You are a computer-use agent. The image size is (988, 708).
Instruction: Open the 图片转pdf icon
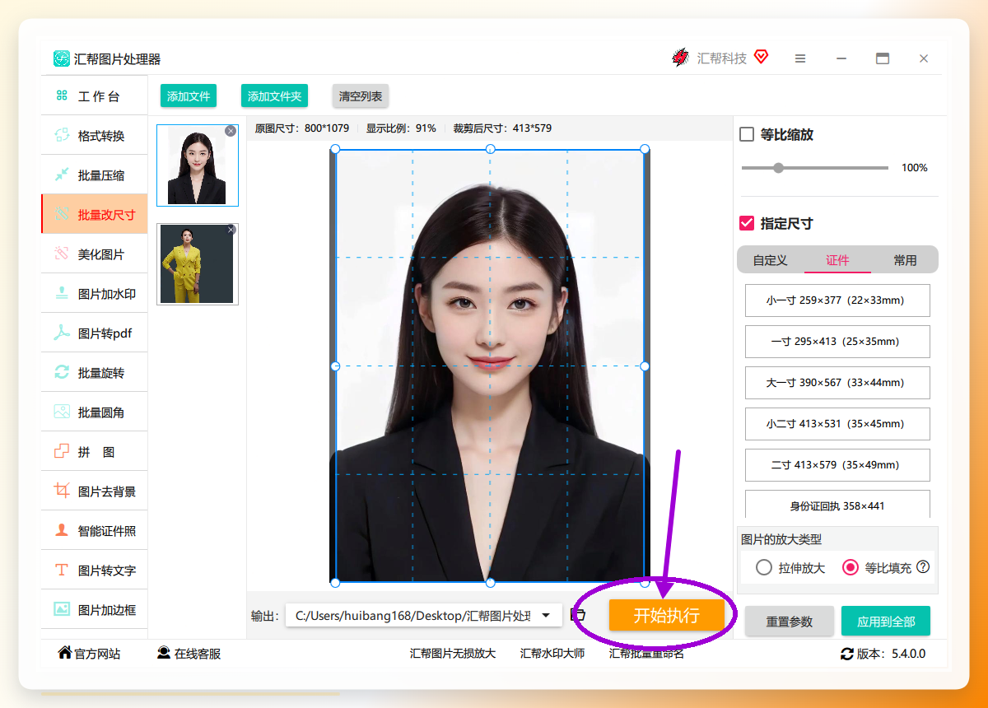62,333
